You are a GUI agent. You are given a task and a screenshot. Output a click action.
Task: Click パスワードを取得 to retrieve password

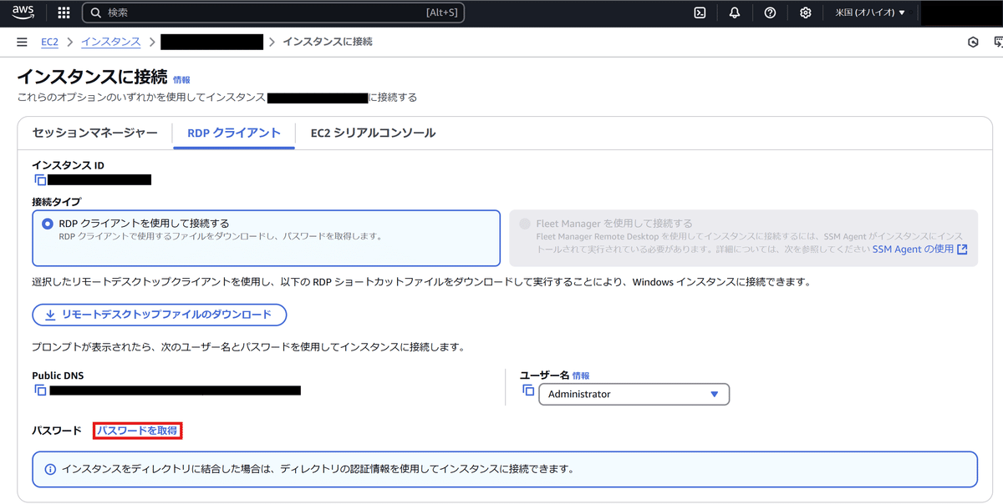click(x=136, y=430)
